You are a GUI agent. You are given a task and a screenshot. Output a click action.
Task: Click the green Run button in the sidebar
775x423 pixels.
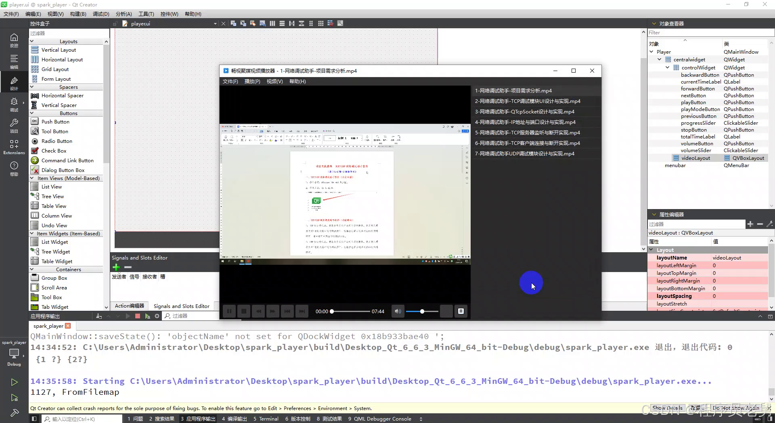[15, 382]
